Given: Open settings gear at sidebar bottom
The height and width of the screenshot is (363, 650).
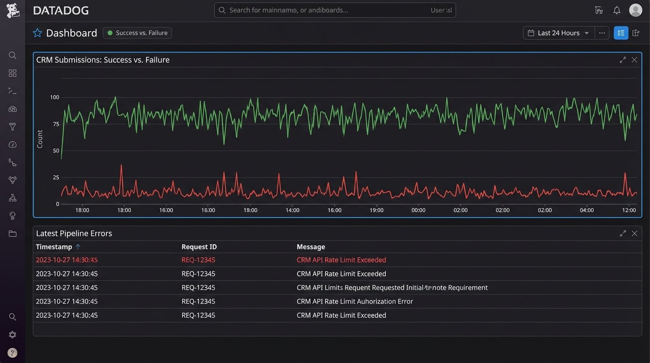Looking at the screenshot, I should tap(13, 335).
